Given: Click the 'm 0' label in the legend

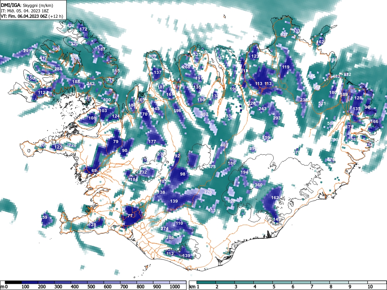Looking at the screenshot, I should (x=4, y=287).
